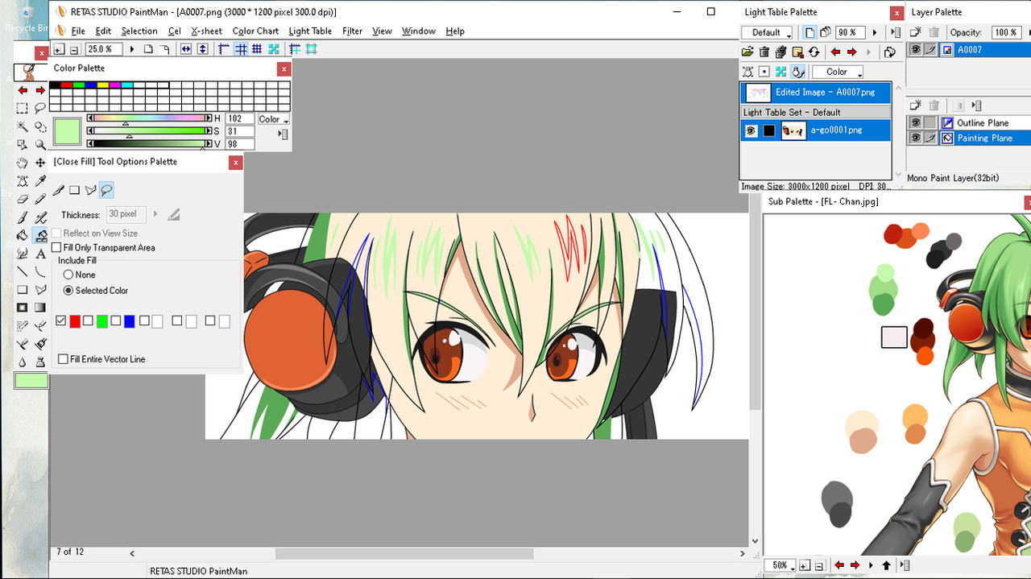The width and height of the screenshot is (1031, 579).
Task: Flip the view vertically from toolbar
Action: 202,49
